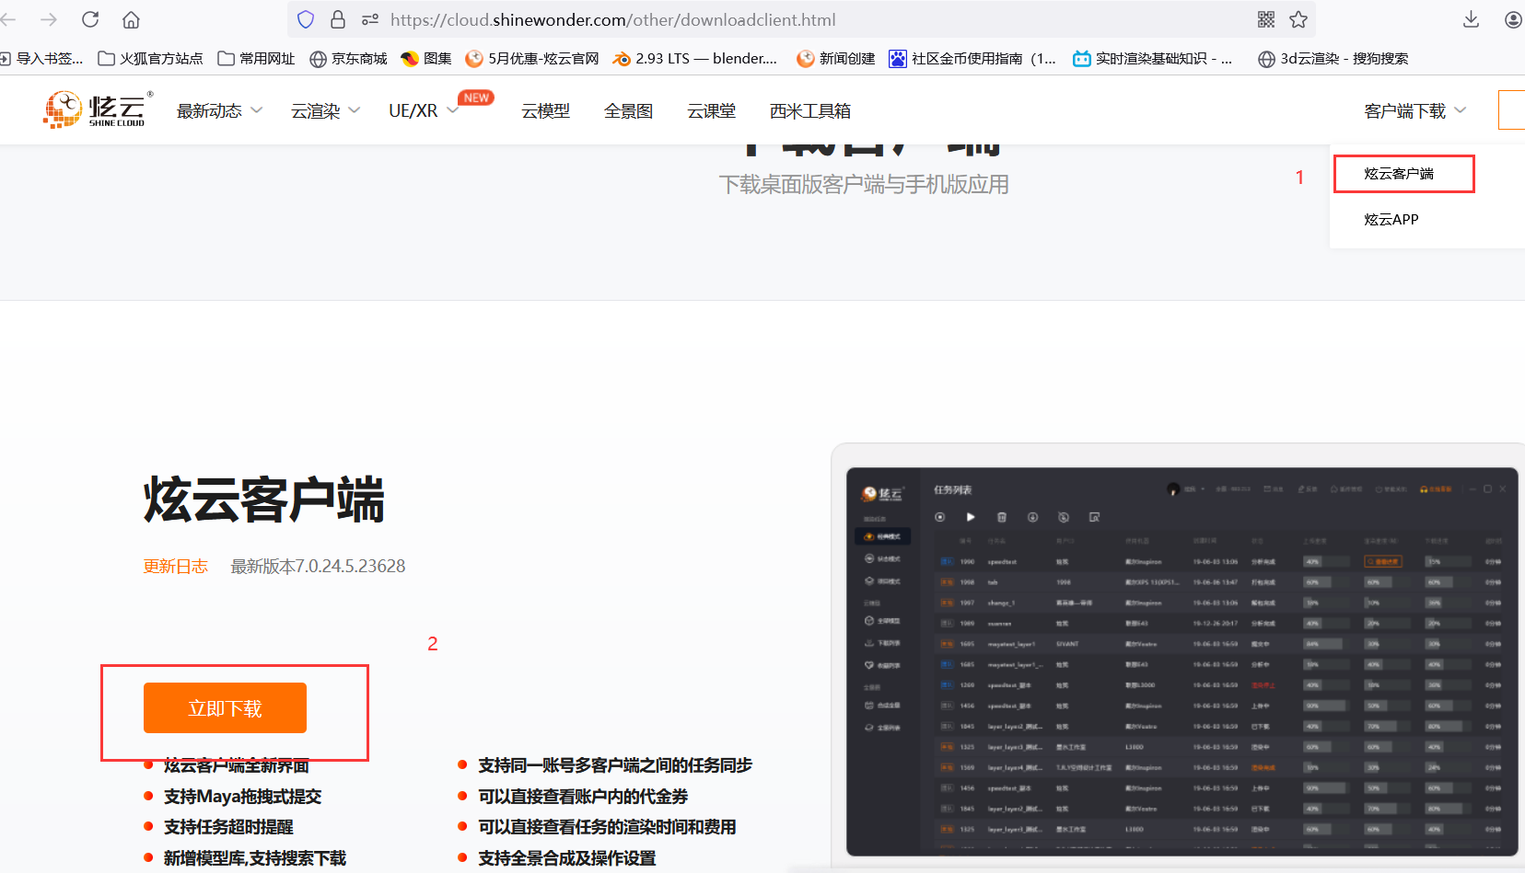
Task: Open the 导入书签 bookmark
Action: click(x=41, y=58)
